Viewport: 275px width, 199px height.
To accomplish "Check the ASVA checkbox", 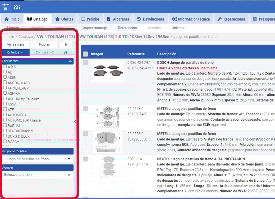I will (5, 104).
